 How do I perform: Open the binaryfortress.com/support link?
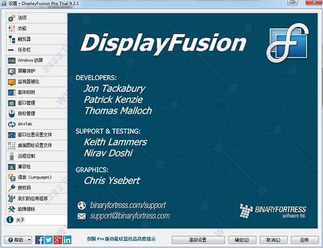[128, 205]
